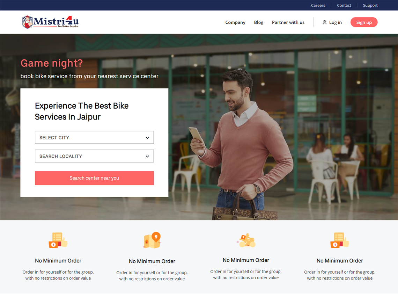Open the Support link in top bar
This screenshot has height=304, width=398.
(370, 5)
